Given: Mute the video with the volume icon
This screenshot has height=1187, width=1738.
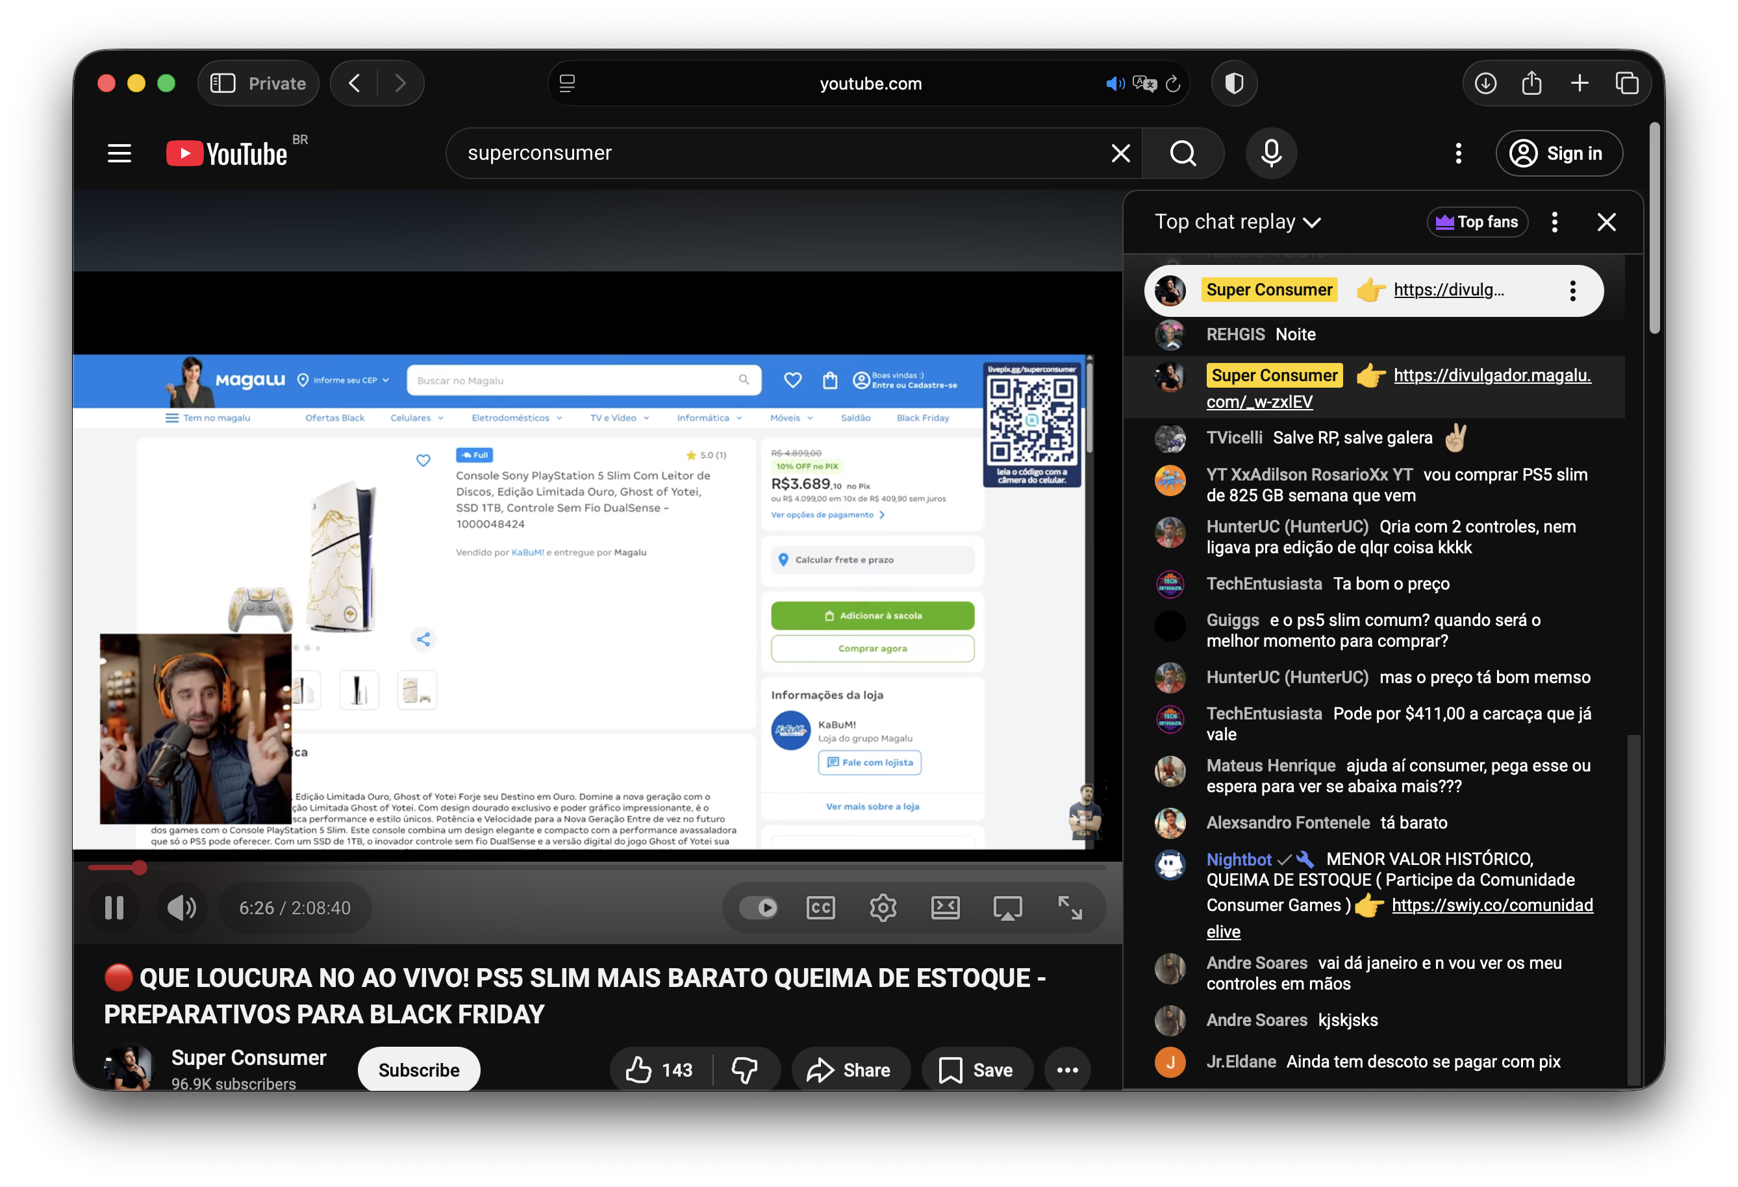Looking at the screenshot, I should tap(181, 907).
